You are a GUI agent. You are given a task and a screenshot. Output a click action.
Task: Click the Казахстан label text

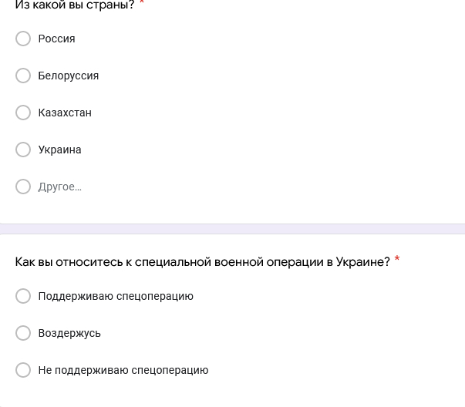pos(65,113)
